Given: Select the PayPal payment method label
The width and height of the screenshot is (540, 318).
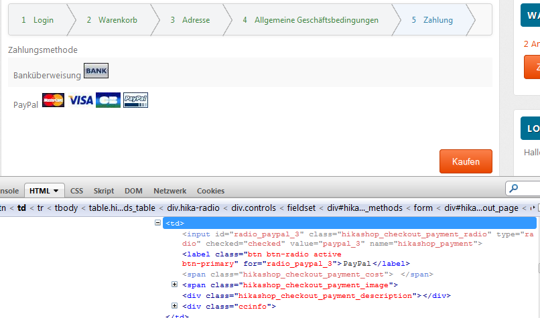Looking at the screenshot, I should [25, 104].
